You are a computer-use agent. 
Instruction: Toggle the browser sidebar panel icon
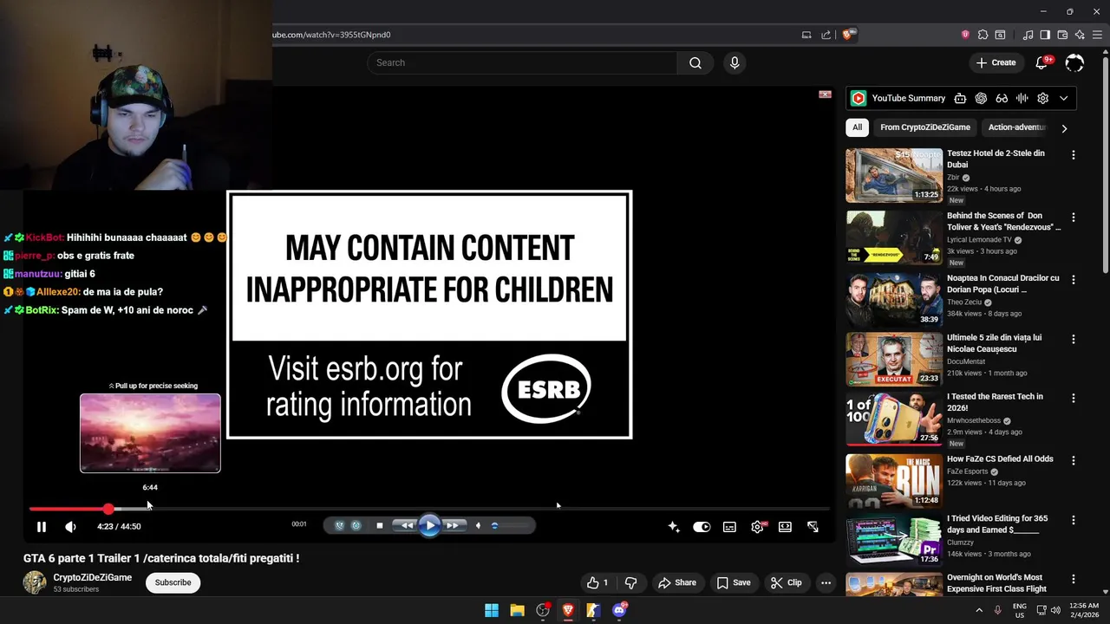(1045, 35)
